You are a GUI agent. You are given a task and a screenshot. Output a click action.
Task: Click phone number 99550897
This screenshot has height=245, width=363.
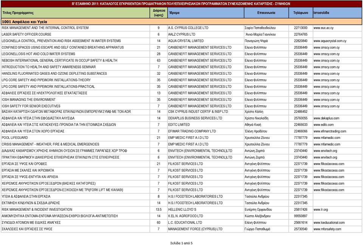click(301, 216)
